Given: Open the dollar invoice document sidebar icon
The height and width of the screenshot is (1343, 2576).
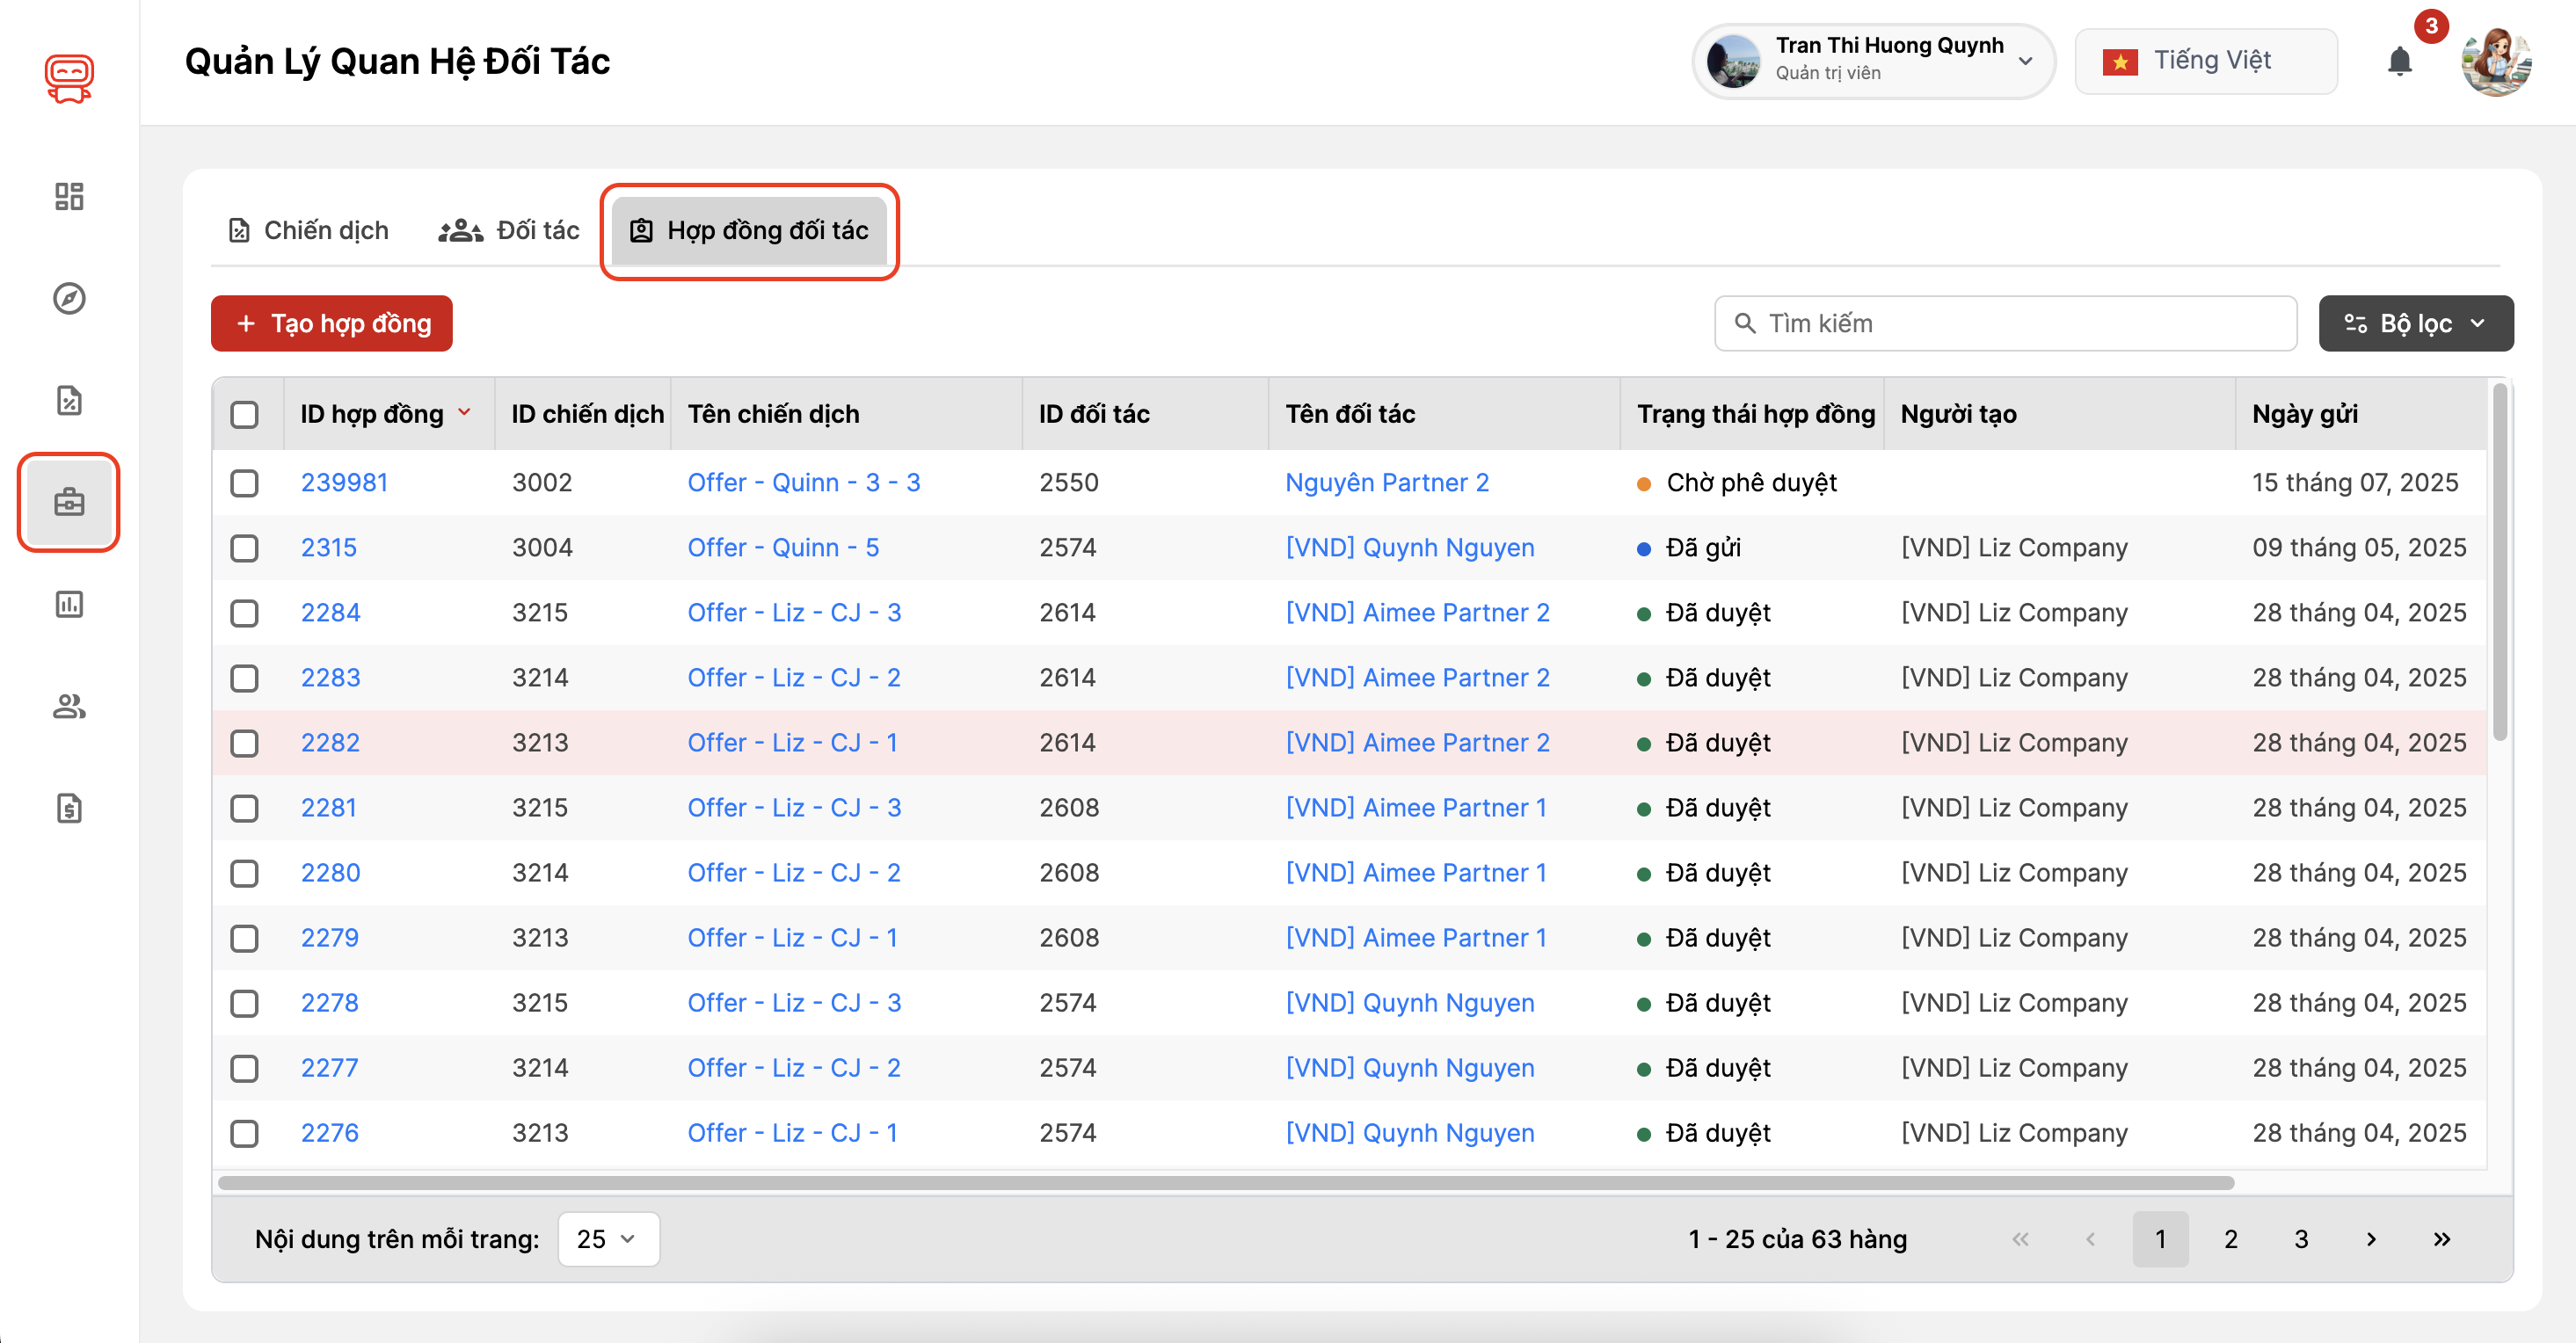Looking at the screenshot, I should point(69,808).
